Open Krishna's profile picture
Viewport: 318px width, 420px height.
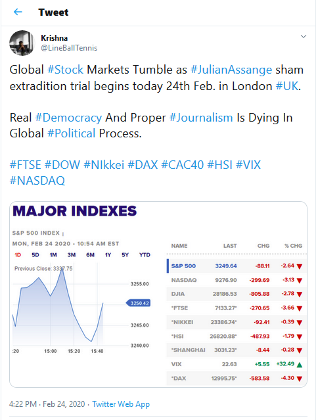click(22, 43)
